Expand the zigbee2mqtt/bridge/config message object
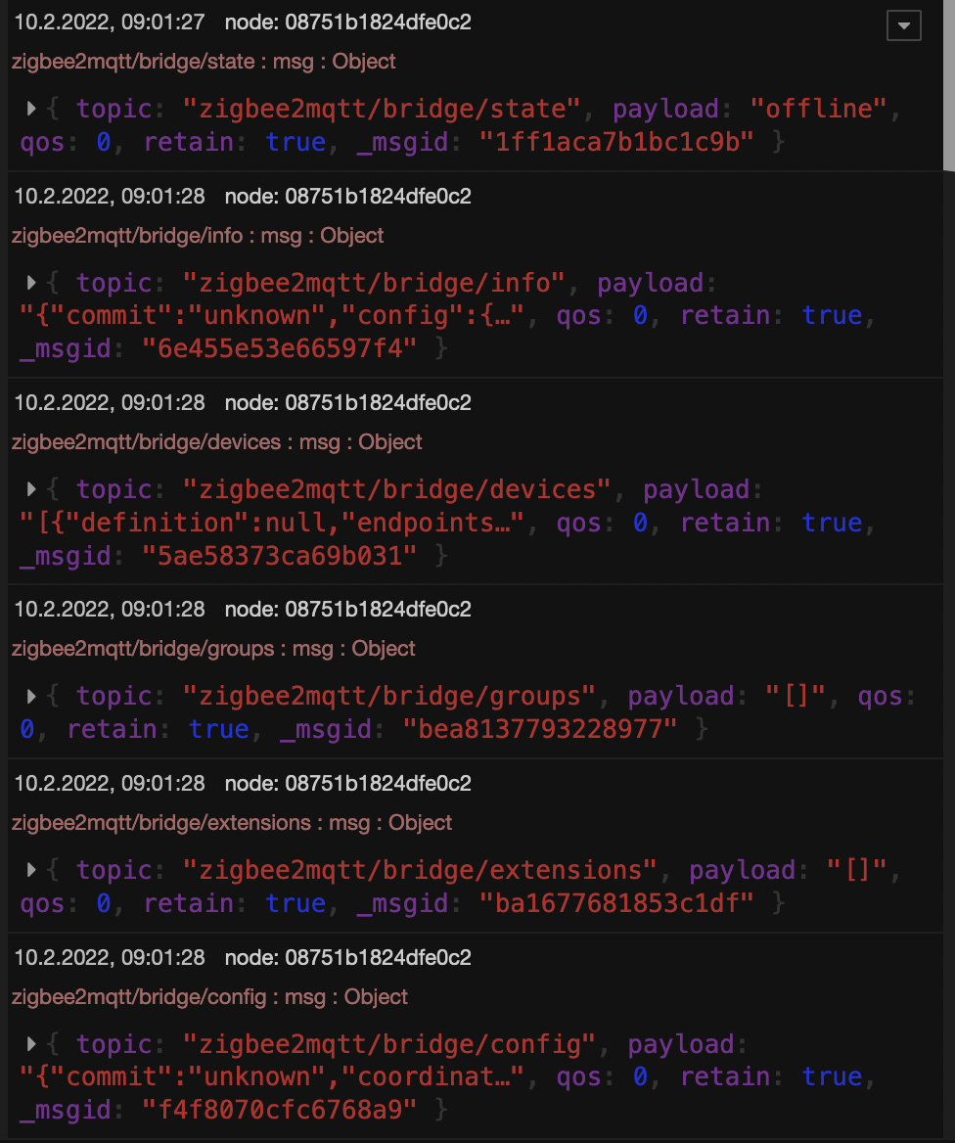The image size is (955, 1143). coord(31,1044)
